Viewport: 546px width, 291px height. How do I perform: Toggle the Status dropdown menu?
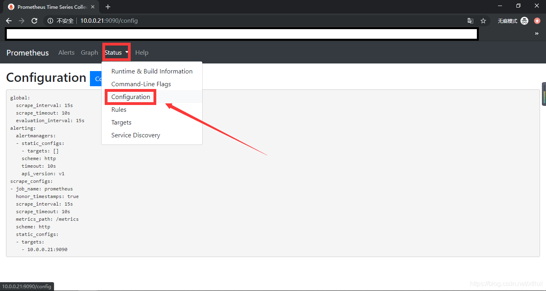pos(116,52)
